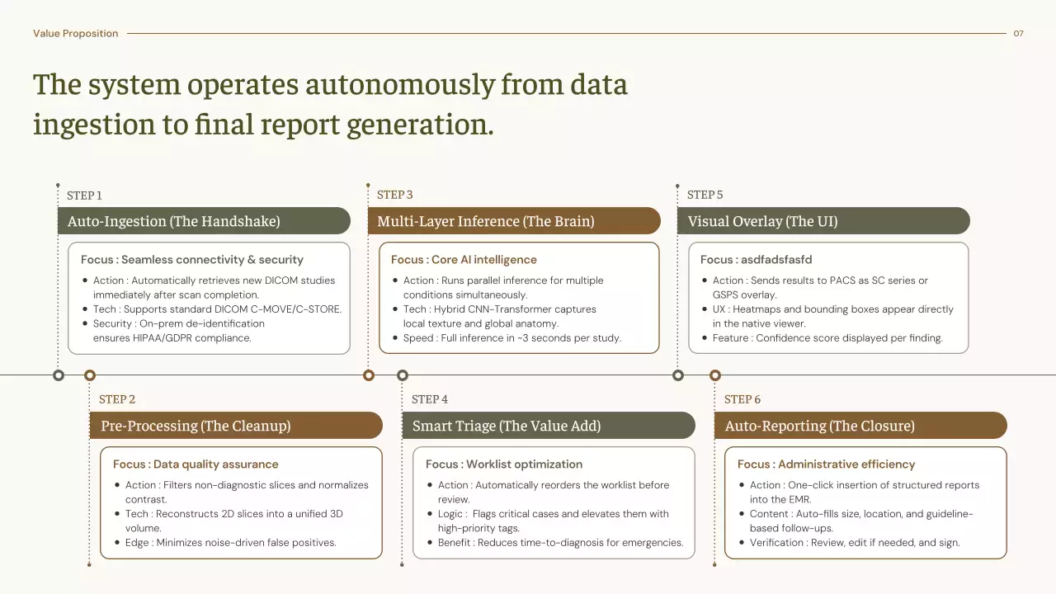The height and width of the screenshot is (594, 1056).
Task: Click the Step 6 timeline circle marker
Action: (x=715, y=375)
